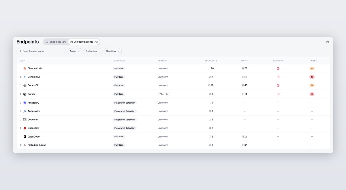Viewport: 346px width, 190px height.
Task: Switch to the Endpoints (24) tab
Action: [56, 42]
